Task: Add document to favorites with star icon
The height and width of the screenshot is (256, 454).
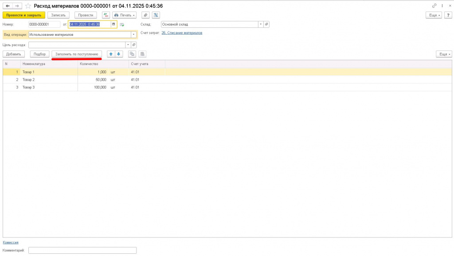Action: click(x=28, y=6)
